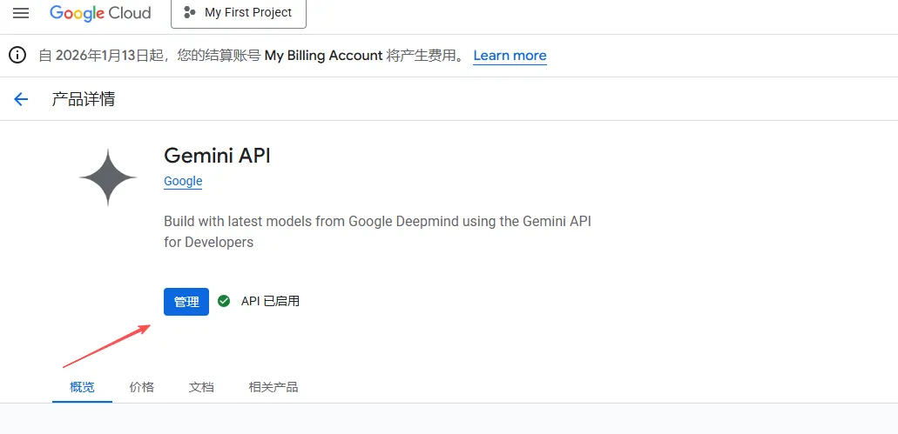Screen dimensions: 898x434
Task: Click the Gemini API description paragraph
Action: (377, 231)
